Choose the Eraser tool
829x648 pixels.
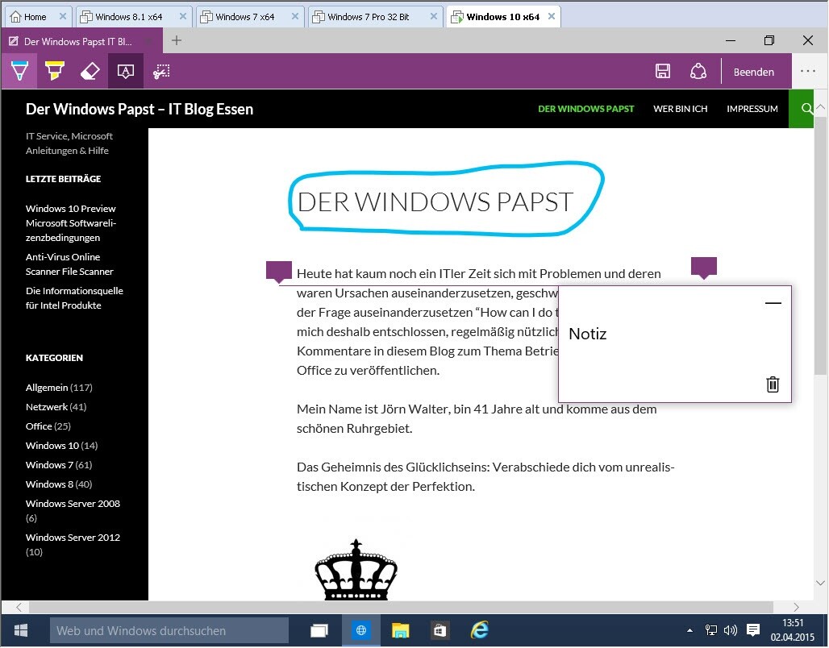(90, 72)
